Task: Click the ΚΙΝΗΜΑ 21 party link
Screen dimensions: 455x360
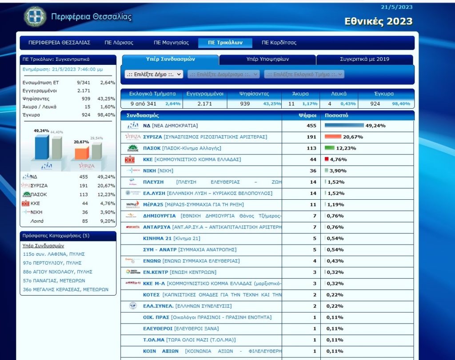Action: click(172, 238)
